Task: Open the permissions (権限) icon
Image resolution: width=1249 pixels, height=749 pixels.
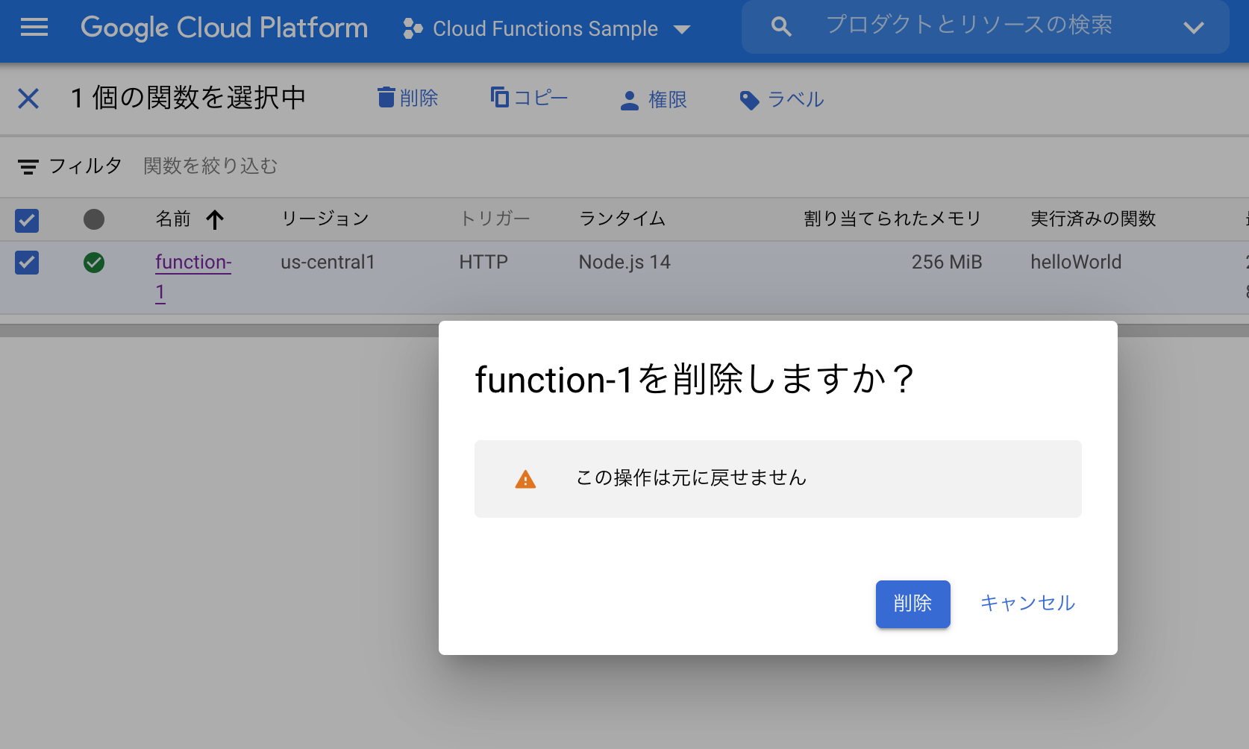Action: click(629, 99)
